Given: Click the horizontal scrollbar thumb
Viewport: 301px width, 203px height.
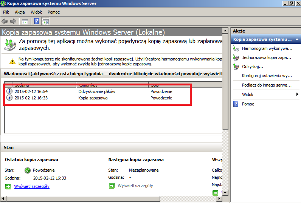Looking at the screenshot, I should click(83, 198).
